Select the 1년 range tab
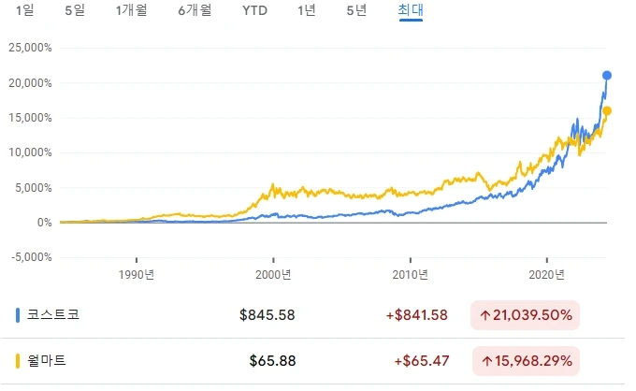The height and width of the screenshot is (391, 636). coord(307,9)
